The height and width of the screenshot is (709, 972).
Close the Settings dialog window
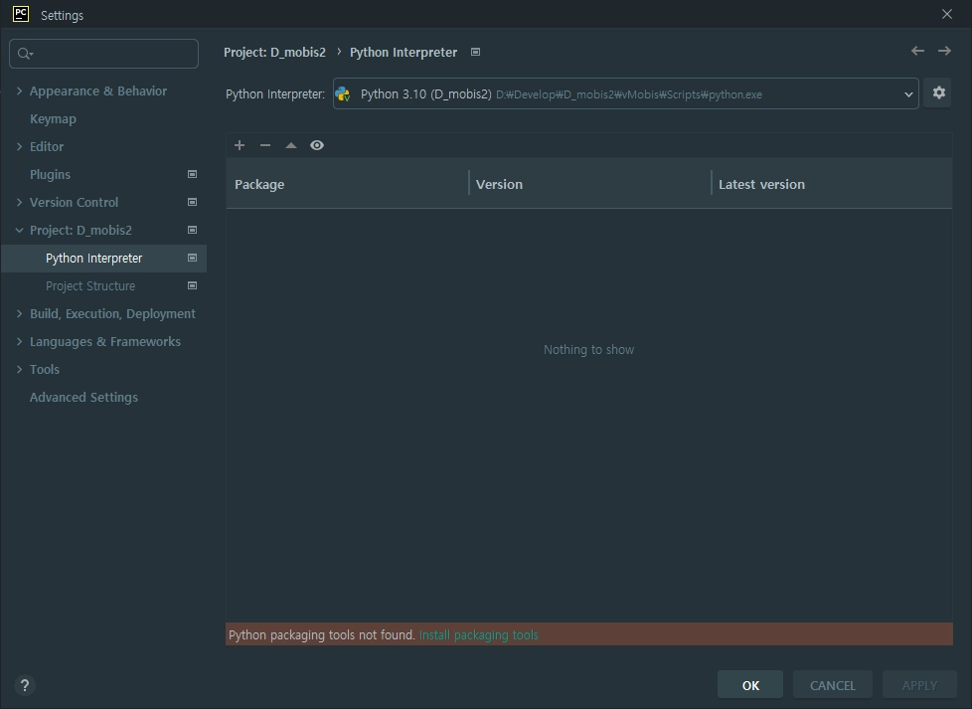[x=946, y=14]
